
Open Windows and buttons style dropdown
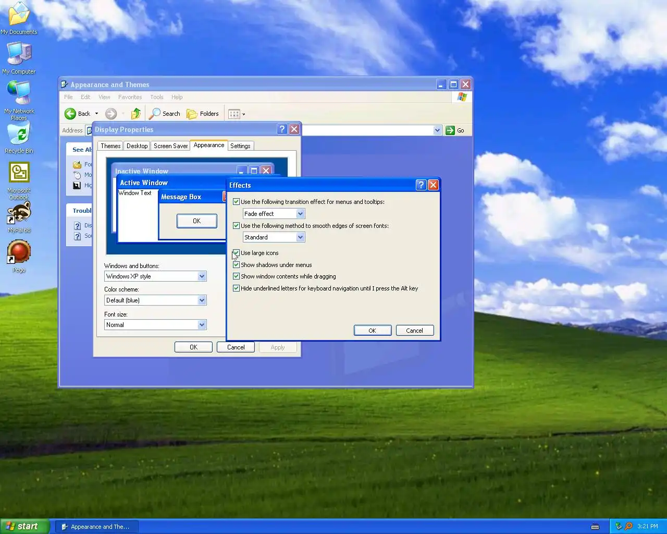click(x=202, y=276)
